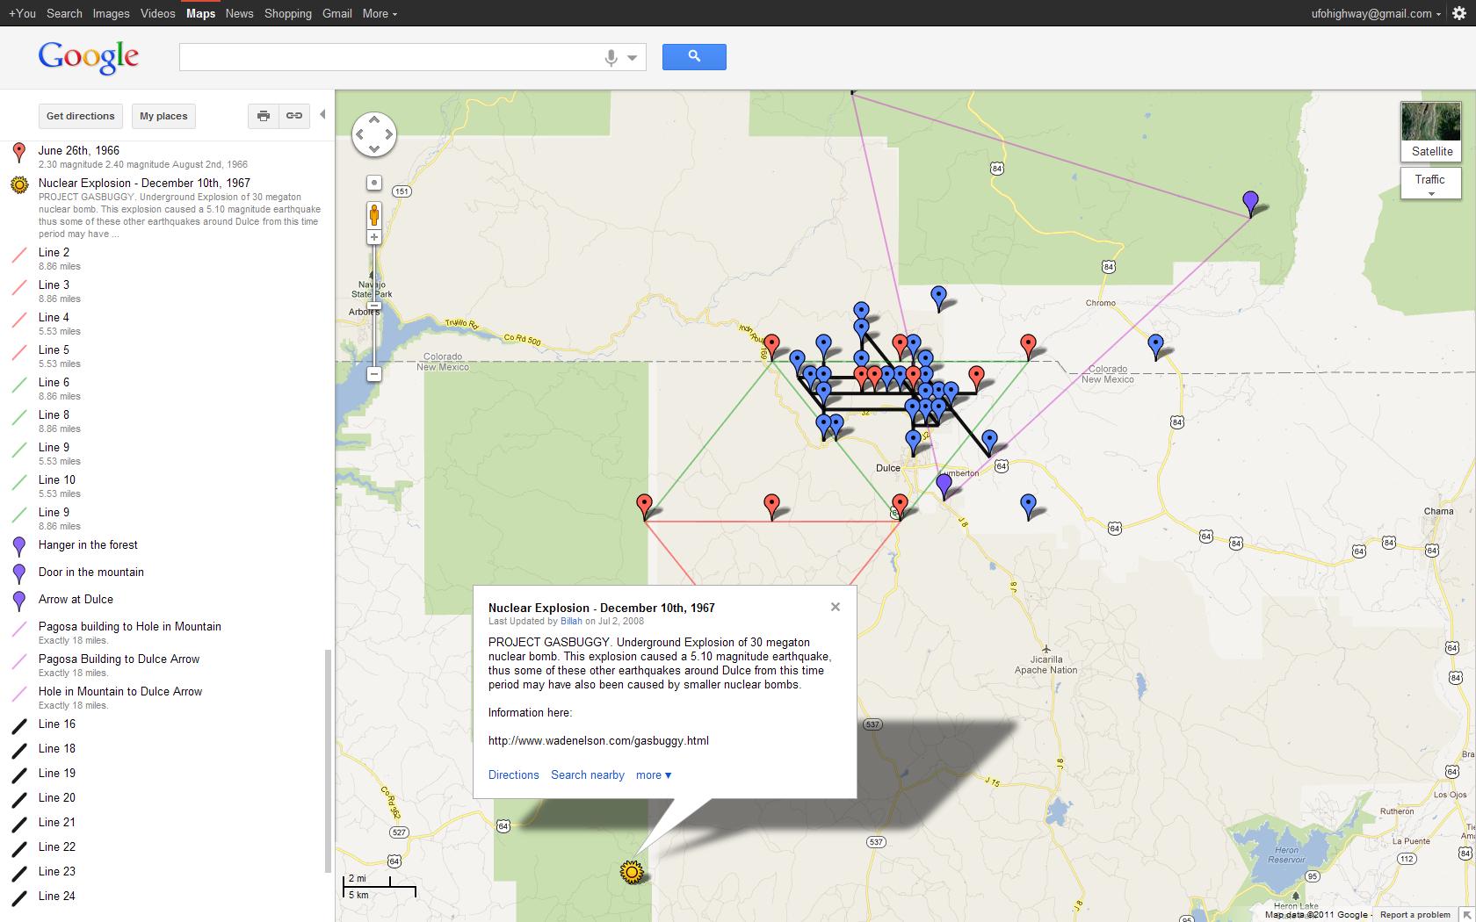Click the black line icon beside Line 16
Viewport: 1476px width, 922px height.
19,726
